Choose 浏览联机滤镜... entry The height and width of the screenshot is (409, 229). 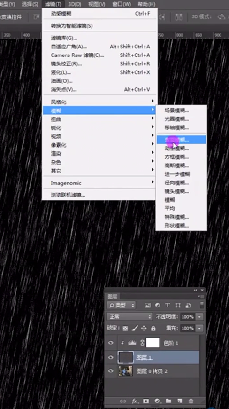pyautogui.click(x=99, y=195)
